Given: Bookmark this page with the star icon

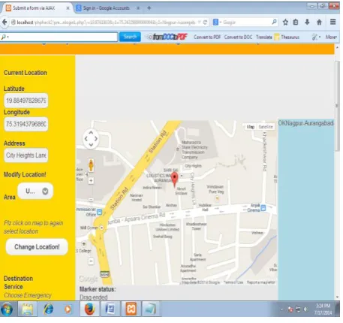Looking at the screenshot, I should click(285, 23).
